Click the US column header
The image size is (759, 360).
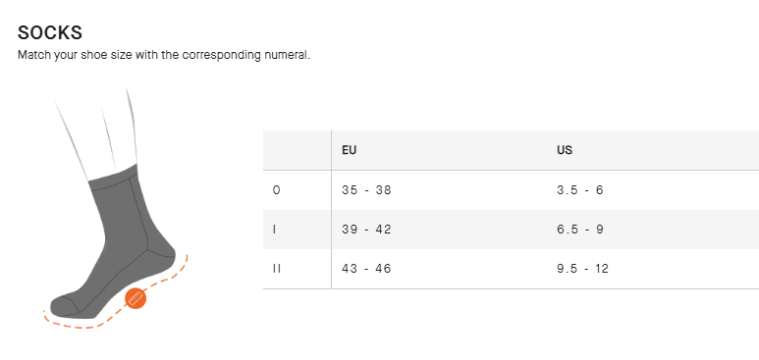point(565,150)
